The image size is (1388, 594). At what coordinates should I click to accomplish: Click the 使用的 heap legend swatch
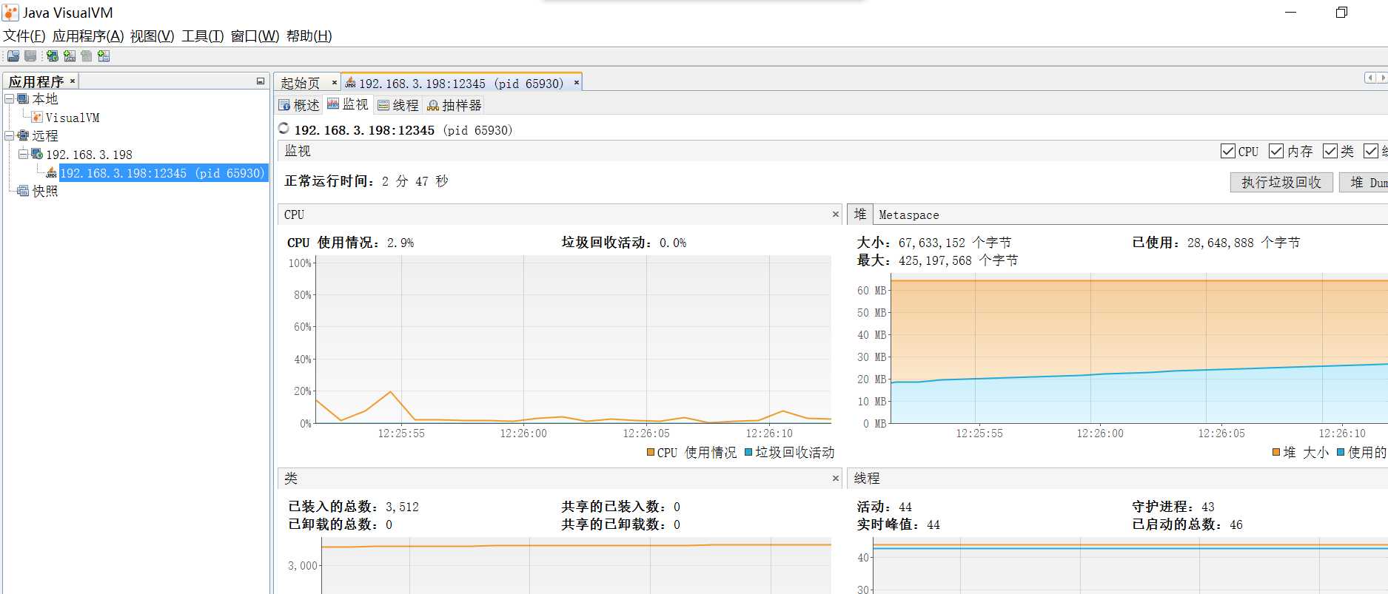tap(1341, 452)
